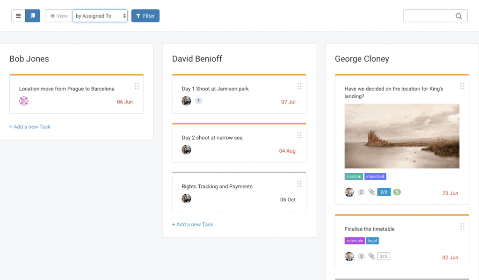Open the 'by Assigned To' dropdown

click(100, 16)
